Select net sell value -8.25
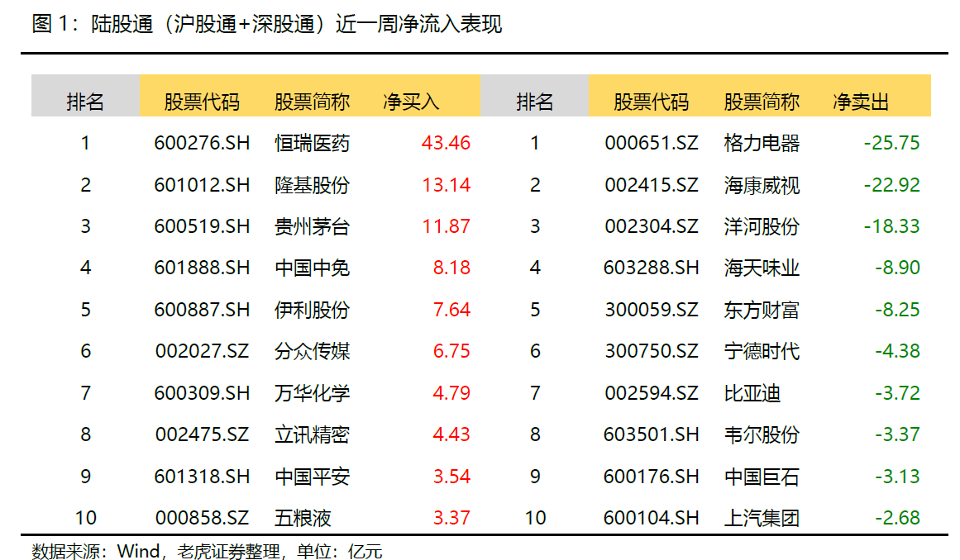Image resolution: width=960 pixels, height=560 pixels. pyautogui.click(x=897, y=310)
